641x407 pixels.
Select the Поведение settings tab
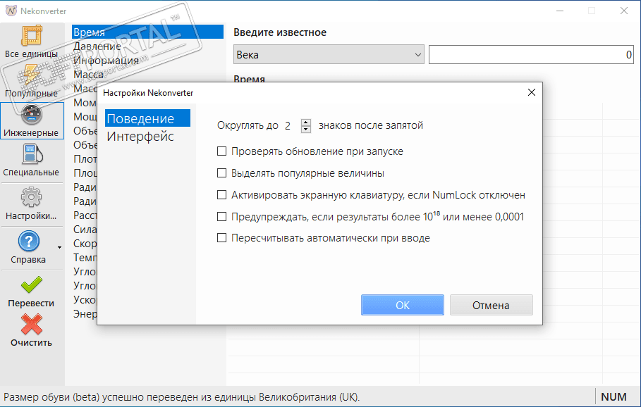coord(140,118)
